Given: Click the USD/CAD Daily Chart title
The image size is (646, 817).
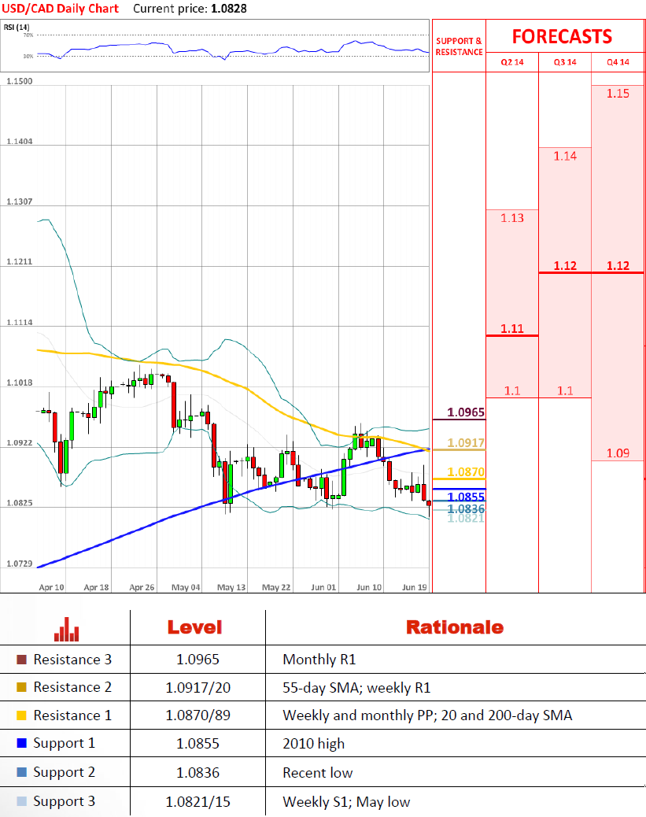Looking at the screenshot, I should coord(60,9).
